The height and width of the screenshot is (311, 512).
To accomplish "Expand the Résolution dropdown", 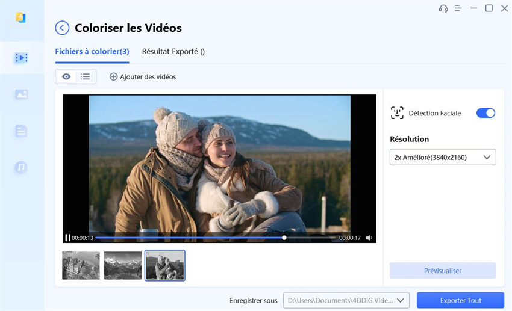I will 443,158.
